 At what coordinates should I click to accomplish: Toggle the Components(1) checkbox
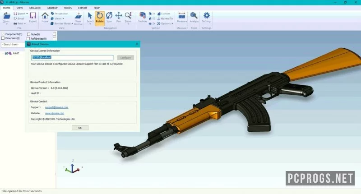pos(3,34)
